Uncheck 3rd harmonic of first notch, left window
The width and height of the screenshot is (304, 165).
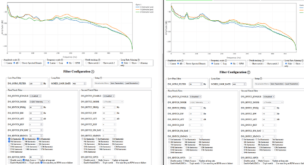coord(38,139)
